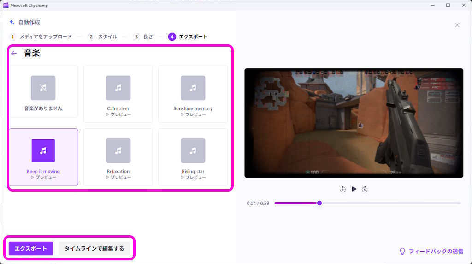Select the no-music muted note icon

(43, 88)
